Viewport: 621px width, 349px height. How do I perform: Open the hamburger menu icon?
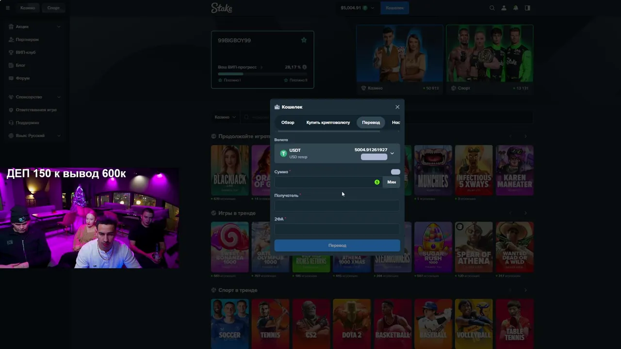pos(7,8)
